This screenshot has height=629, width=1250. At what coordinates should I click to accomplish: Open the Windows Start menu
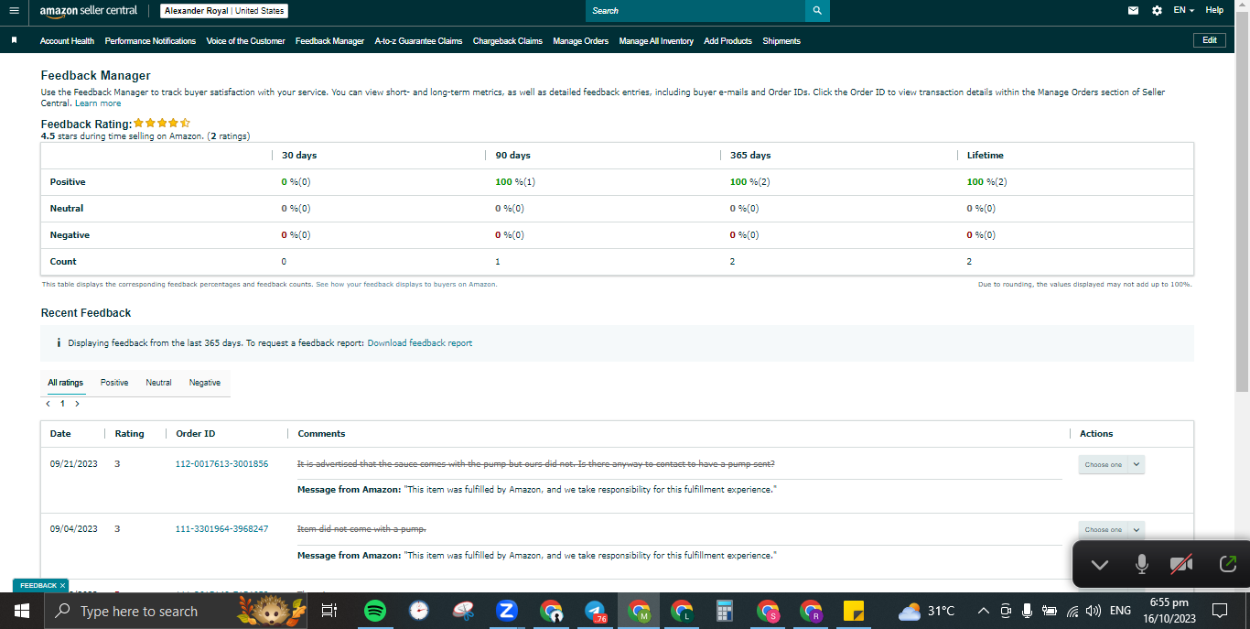pos(21,611)
